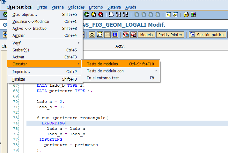Image resolution: width=228 pixels, height=153 pixels.
Task: Click the f_cut->perimetro_rectangulo( code line
Action: 72,118
